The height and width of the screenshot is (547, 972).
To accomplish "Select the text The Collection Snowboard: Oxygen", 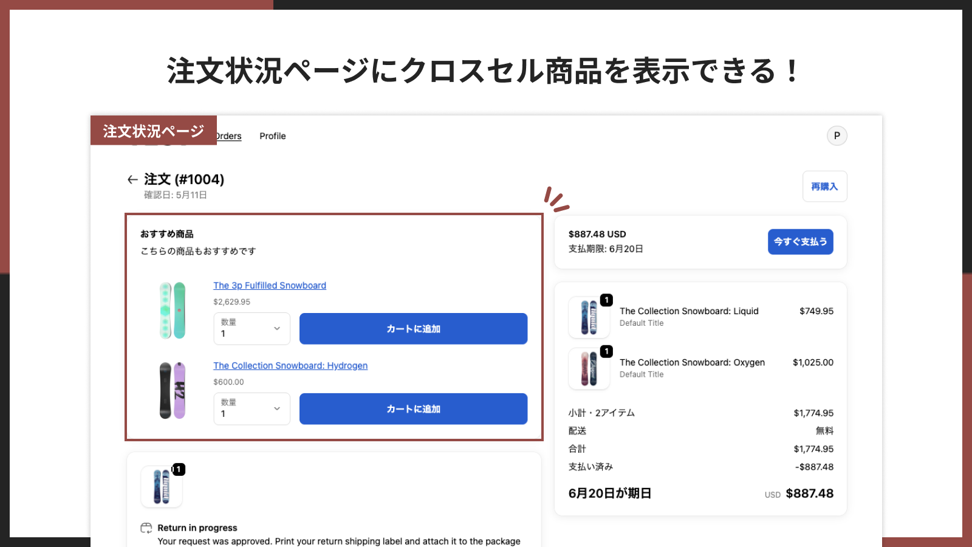I will [x=692, y=362].
